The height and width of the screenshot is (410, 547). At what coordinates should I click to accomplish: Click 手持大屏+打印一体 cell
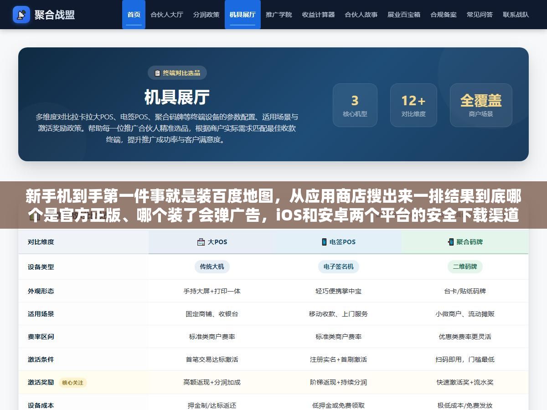212,291
